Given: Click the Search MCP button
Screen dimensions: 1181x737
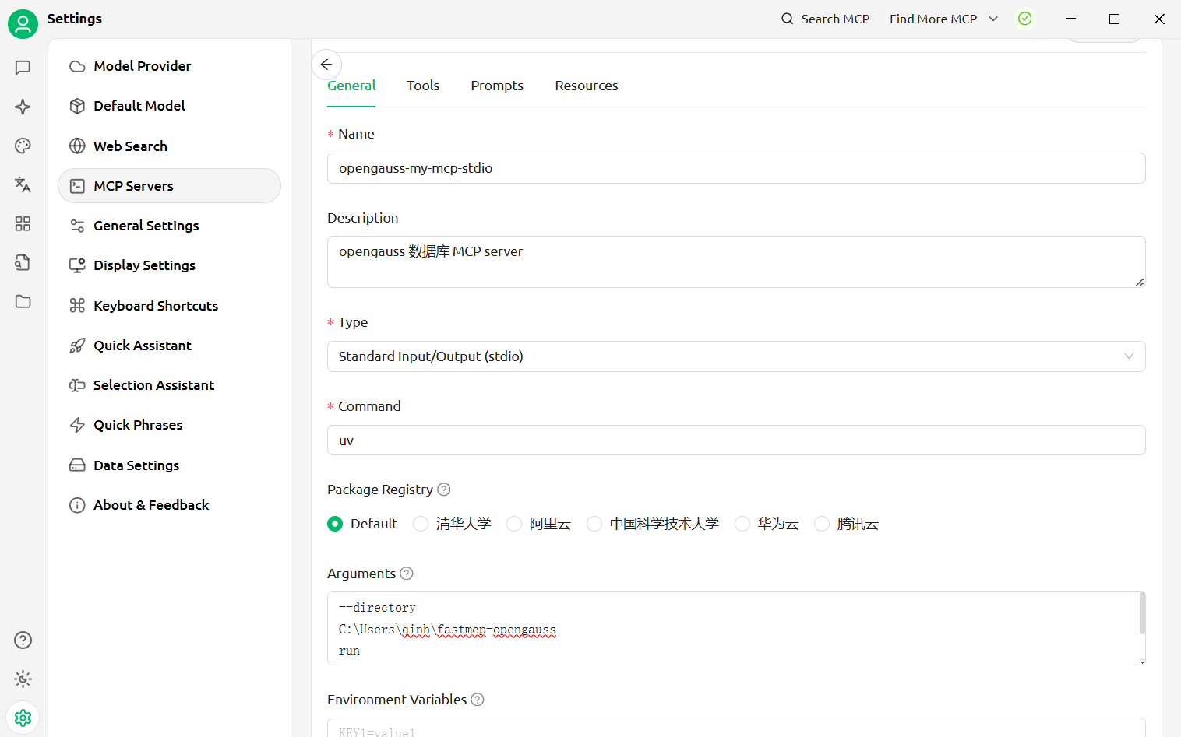Looking at the screenshot, I should point(825,19).
